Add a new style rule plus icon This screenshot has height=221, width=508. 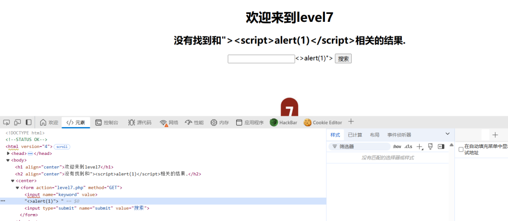point(419,147)
